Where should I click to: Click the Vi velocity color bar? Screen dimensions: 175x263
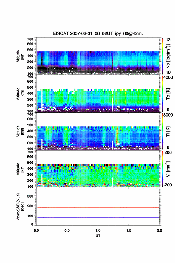162,169
